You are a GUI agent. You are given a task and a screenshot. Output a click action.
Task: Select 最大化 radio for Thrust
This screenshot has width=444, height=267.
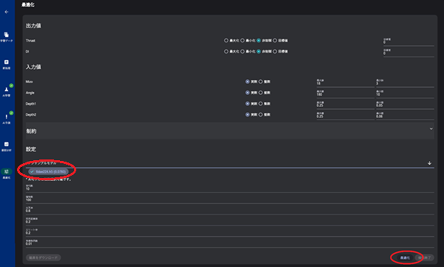pos(226,40)
